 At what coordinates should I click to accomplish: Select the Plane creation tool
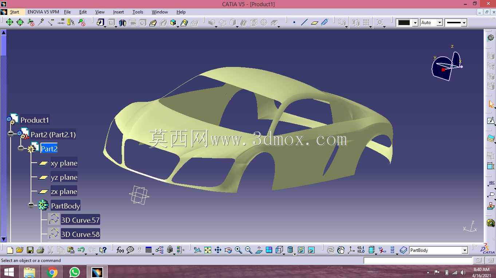click(315, 23)
